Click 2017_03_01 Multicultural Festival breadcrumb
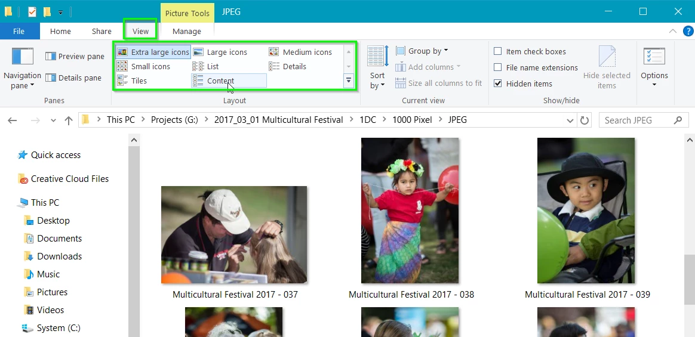 coord(278,119)
